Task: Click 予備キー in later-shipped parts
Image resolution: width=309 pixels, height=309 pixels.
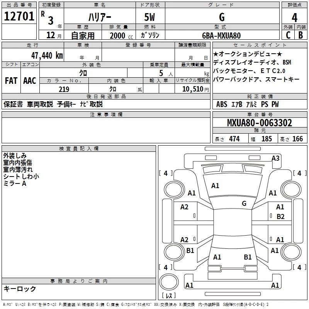Action: (x=66, y=104)
